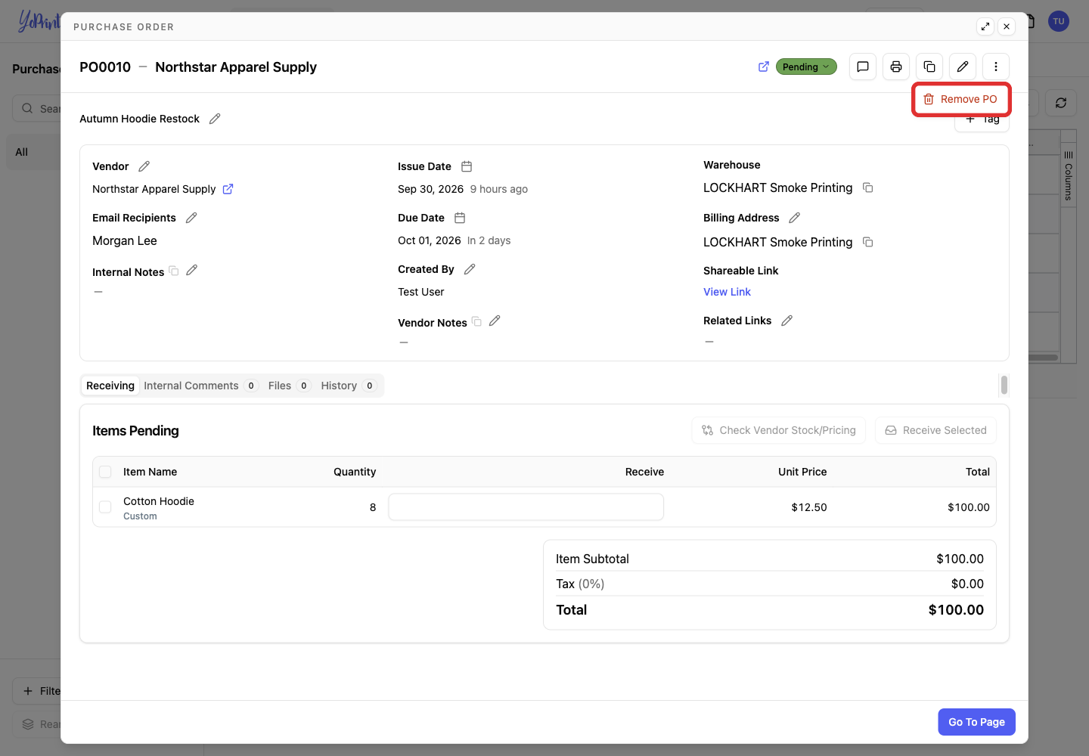Duplicate the purchase order icon
This screenshot has height=756, width=1089.
tap(929, 67)
